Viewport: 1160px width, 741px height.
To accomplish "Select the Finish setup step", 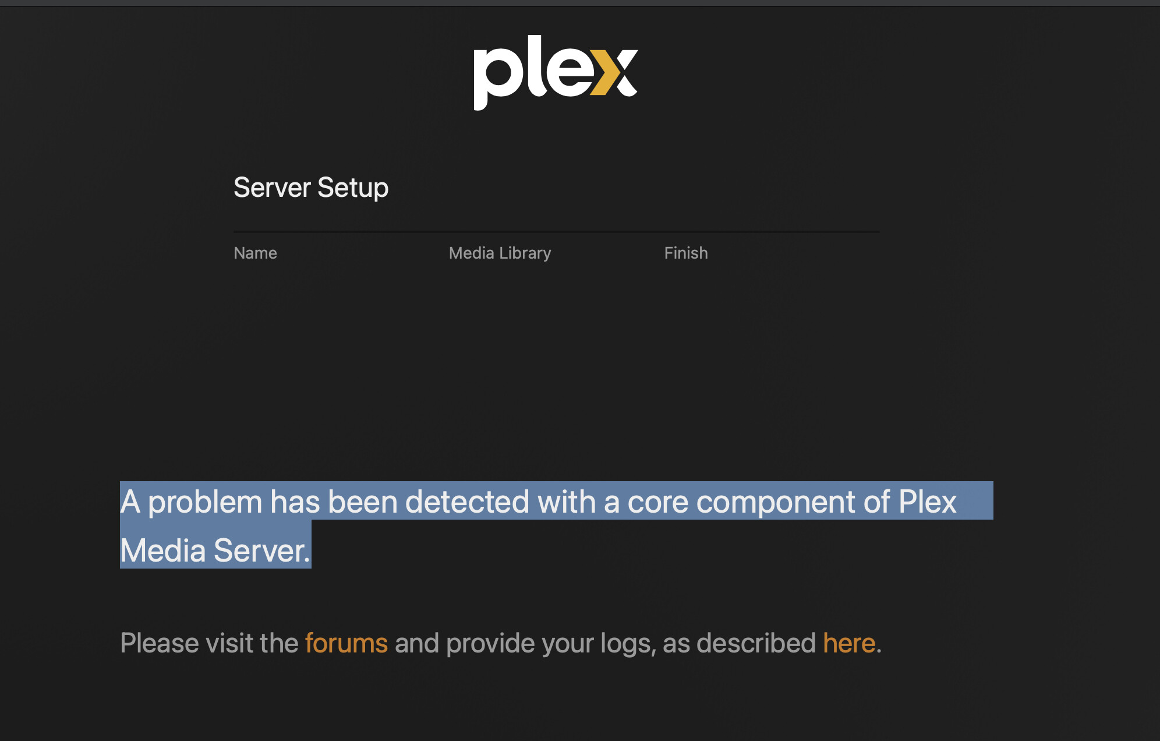I will click(x=686, y=253).
